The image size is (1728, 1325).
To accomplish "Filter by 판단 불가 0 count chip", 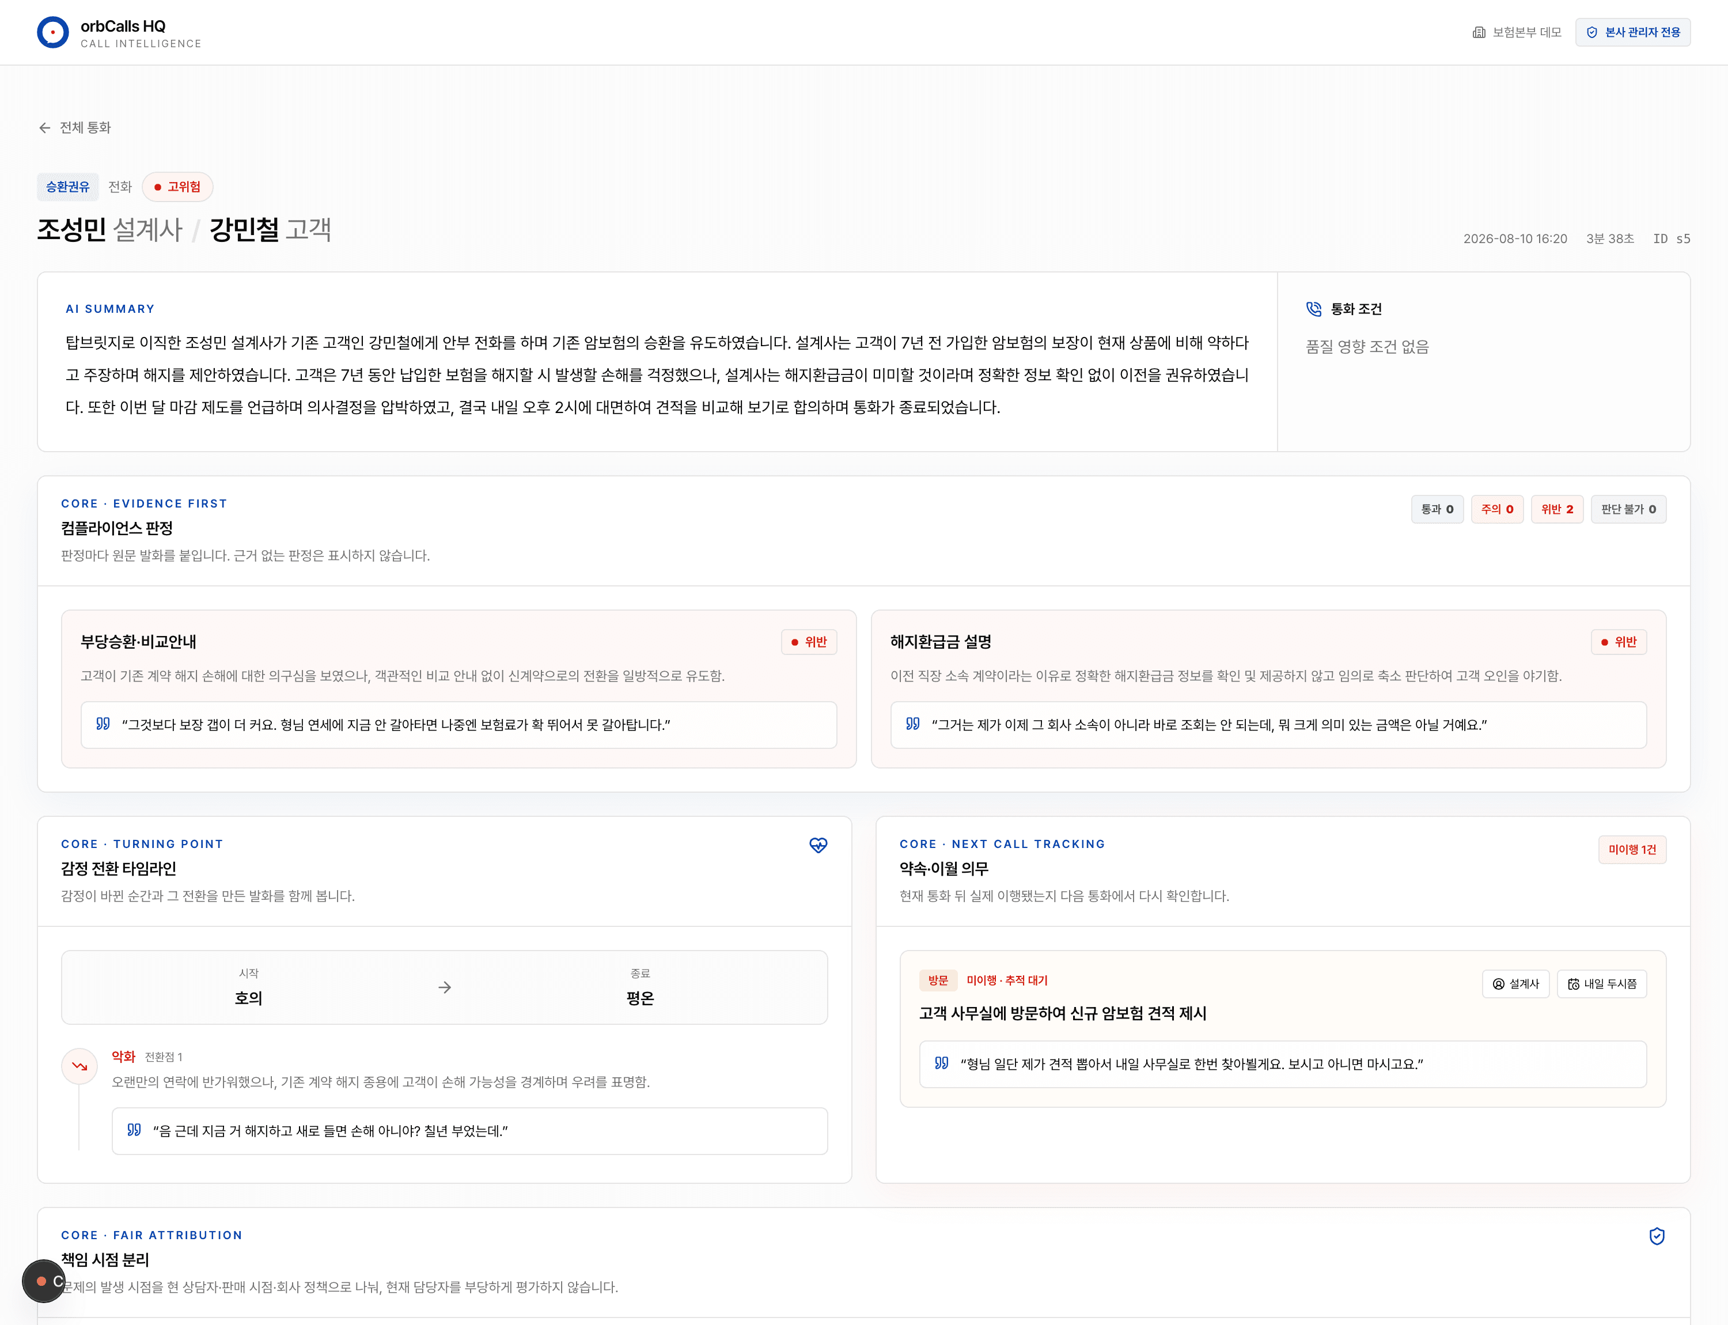I will tap(1628, 509).
